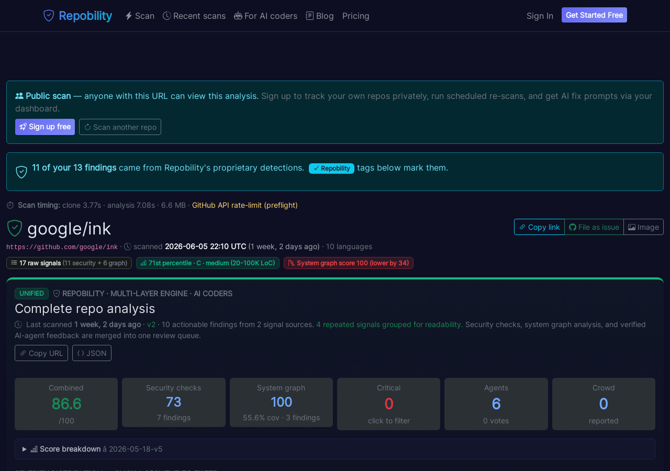
Task: Open the JSON export button
Action: tap(92, 353)
